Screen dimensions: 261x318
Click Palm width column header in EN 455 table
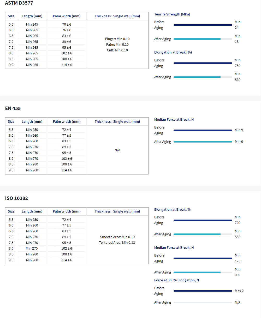coord(67,121)
